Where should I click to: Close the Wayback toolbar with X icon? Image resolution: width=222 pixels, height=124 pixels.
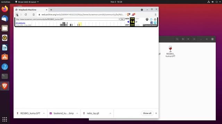[155, 19]
